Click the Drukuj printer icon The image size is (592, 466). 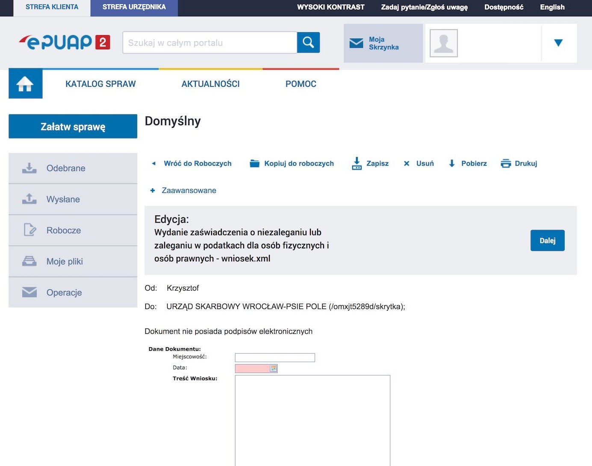[506, 163]
